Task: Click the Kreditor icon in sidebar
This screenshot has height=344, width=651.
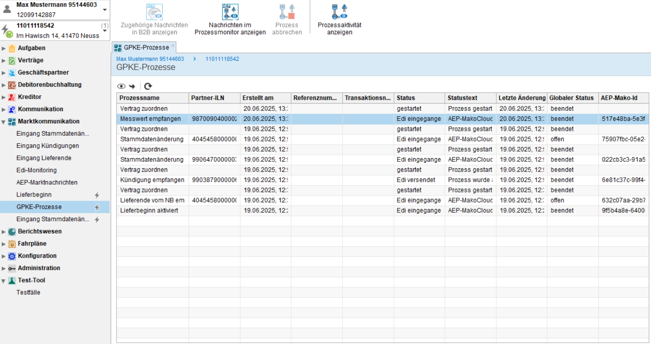Action: [12, 97]
